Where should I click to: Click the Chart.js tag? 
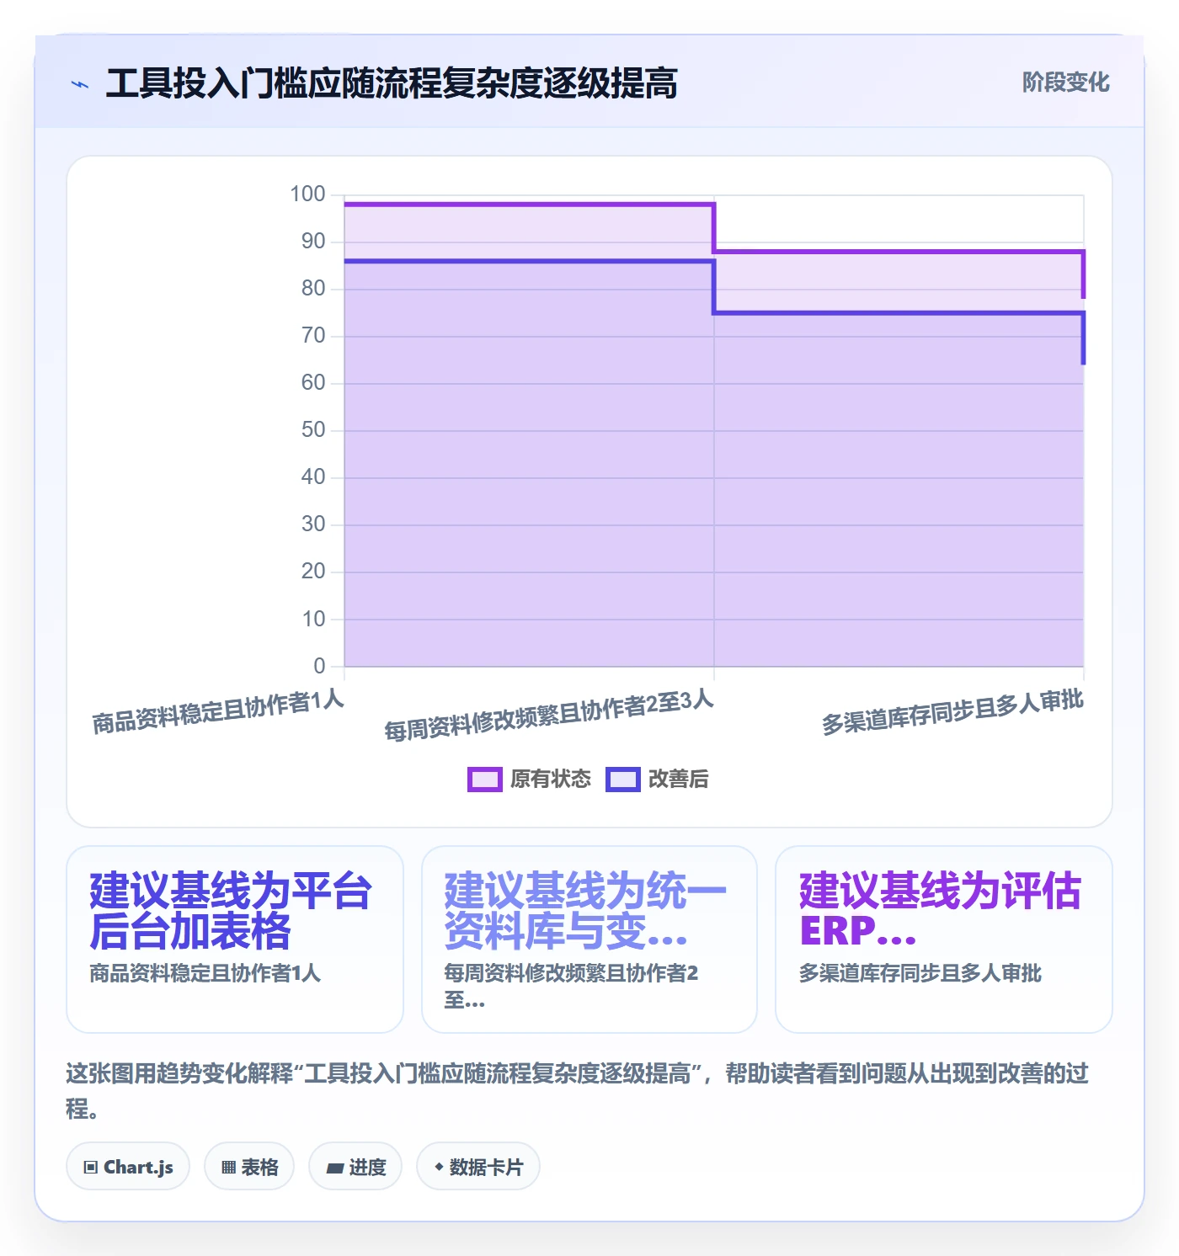[128, 1167]
